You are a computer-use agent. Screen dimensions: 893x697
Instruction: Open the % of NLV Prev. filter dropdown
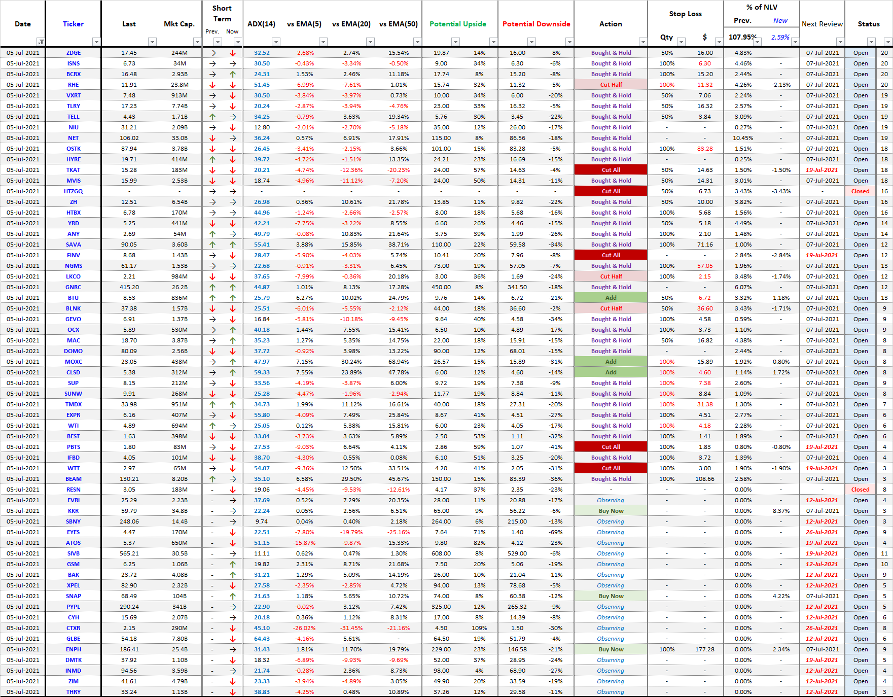pyautogui.click(x=757, y=42)
